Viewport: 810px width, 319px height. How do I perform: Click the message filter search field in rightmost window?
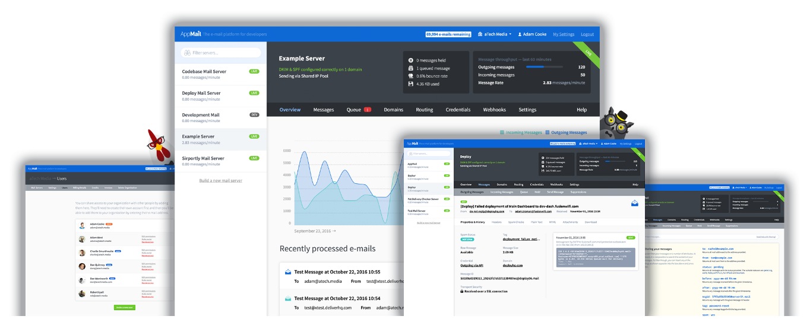(712, 236)
